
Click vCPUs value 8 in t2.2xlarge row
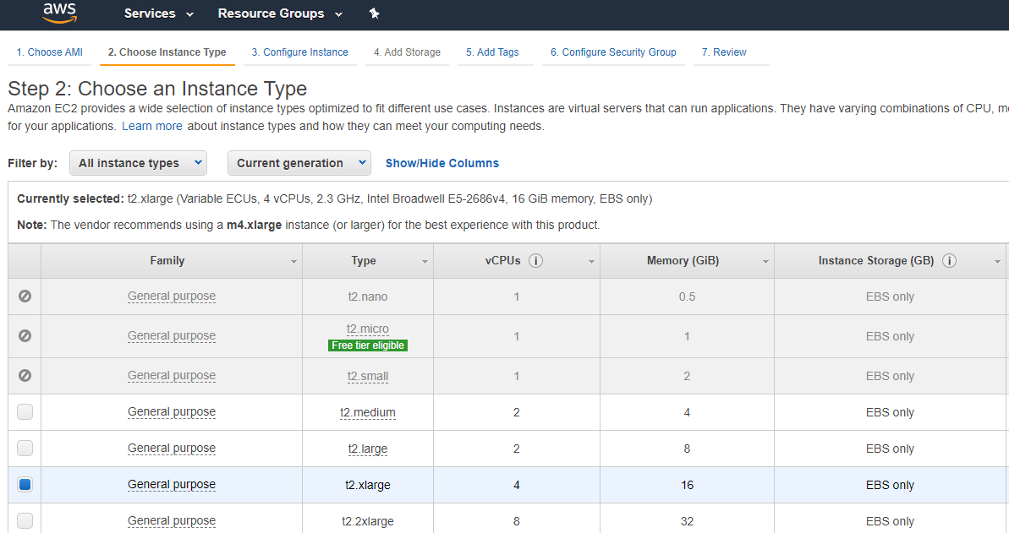coord(517,521)
